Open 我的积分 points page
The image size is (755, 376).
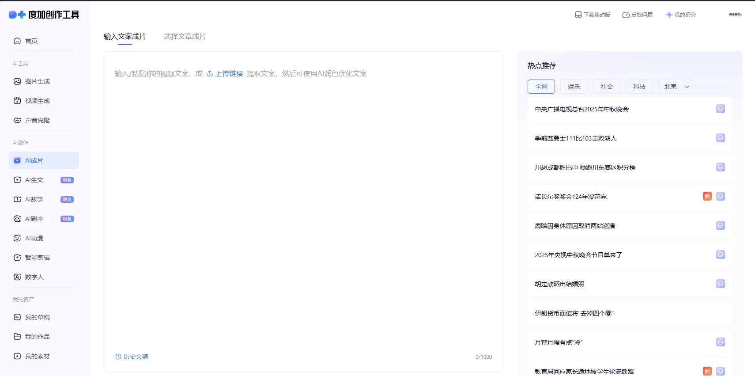681,15
